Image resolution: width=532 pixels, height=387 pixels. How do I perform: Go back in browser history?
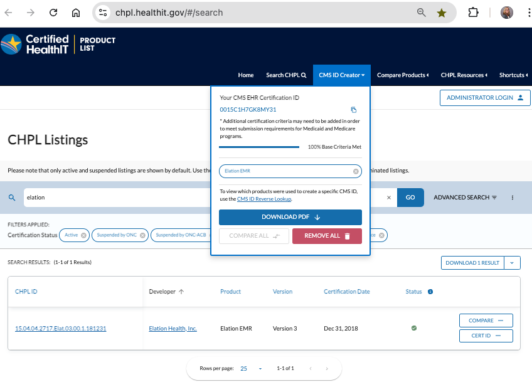pos(9,13)
